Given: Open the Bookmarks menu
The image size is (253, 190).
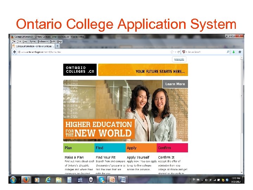Looking at the screenshot, I should point(43,42).
